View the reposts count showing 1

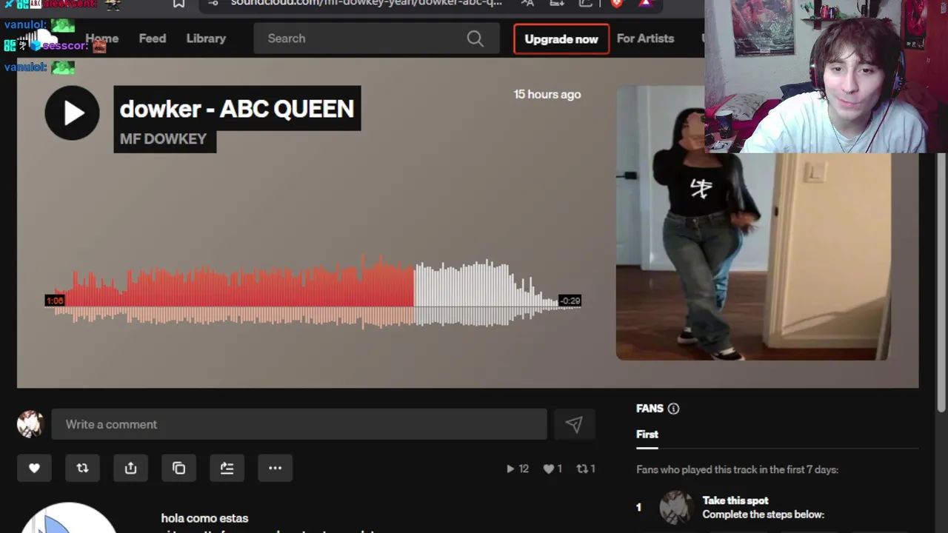click(586, 469)
